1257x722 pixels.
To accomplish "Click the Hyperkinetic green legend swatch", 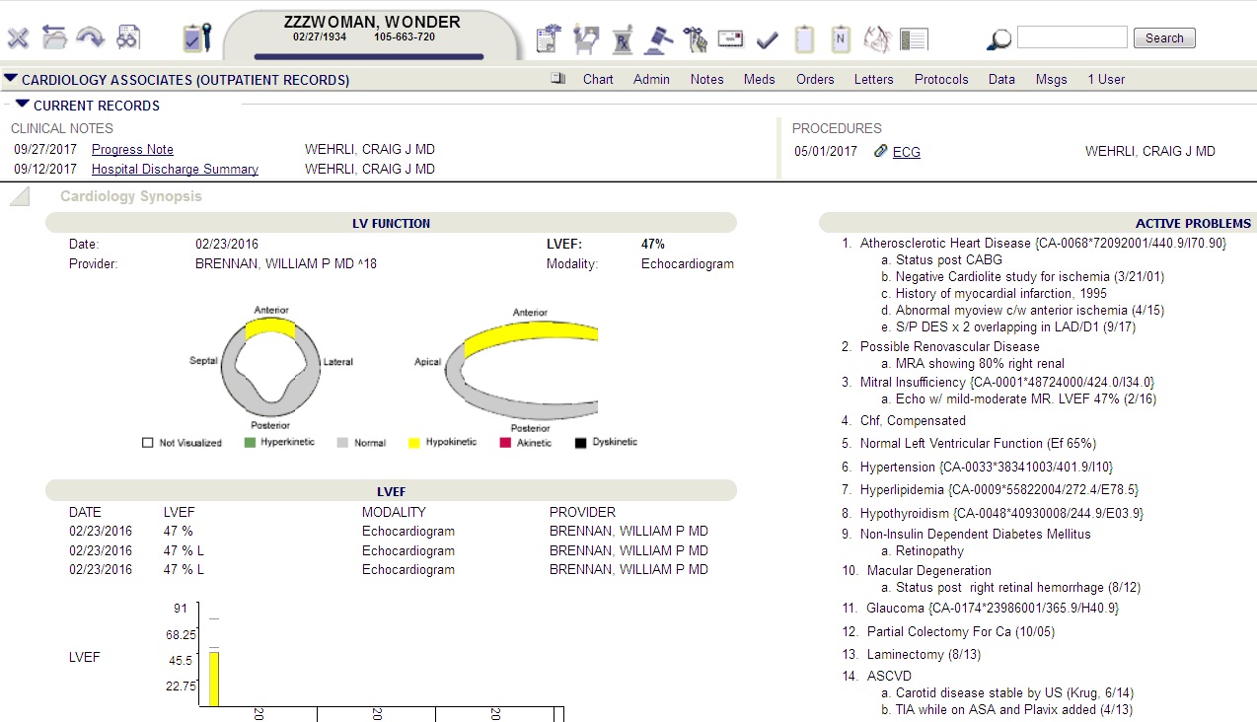I will (x=250, y=443).
